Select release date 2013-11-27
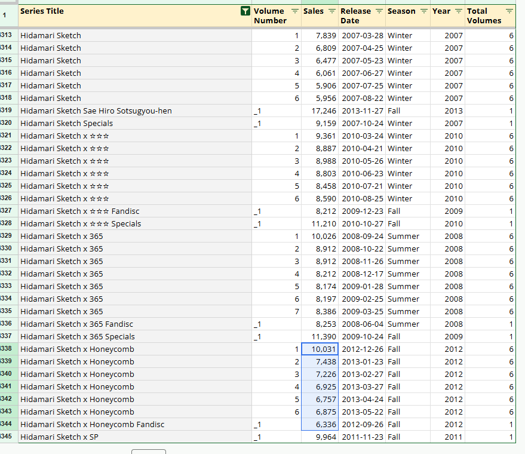This screenshot has height=454, width=525. (362, 111)
